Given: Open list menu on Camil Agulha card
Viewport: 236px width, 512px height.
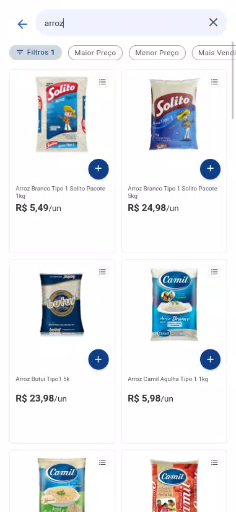Looking at the screenshot, I should (x=214, y=272).
